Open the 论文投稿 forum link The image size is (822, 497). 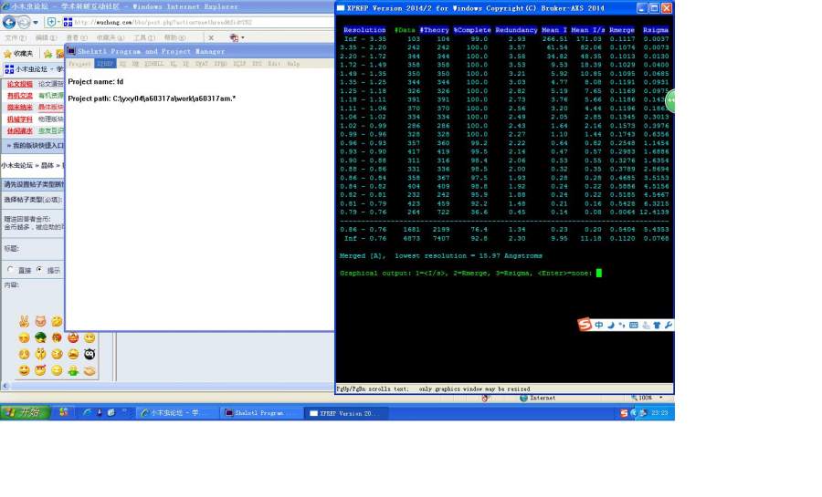tap(20, 84)
